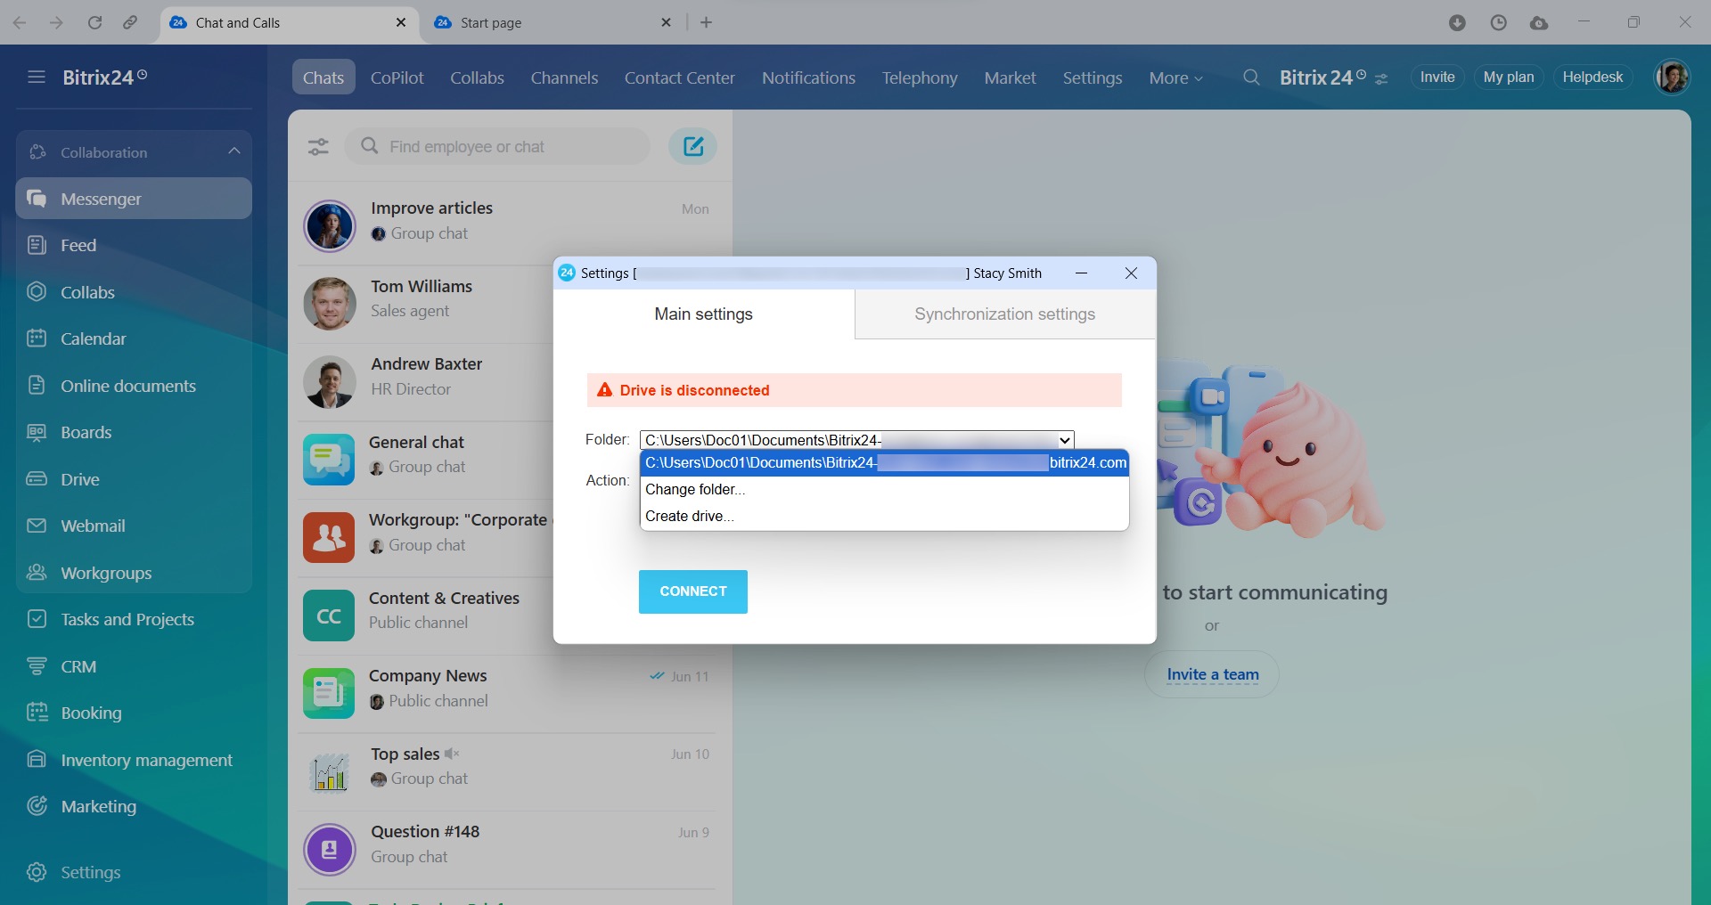Image resolution: width=1711 pixels, height=905 pixels.
Task: Expand the More menu in the top navigation
Action: click(1175, 77)
